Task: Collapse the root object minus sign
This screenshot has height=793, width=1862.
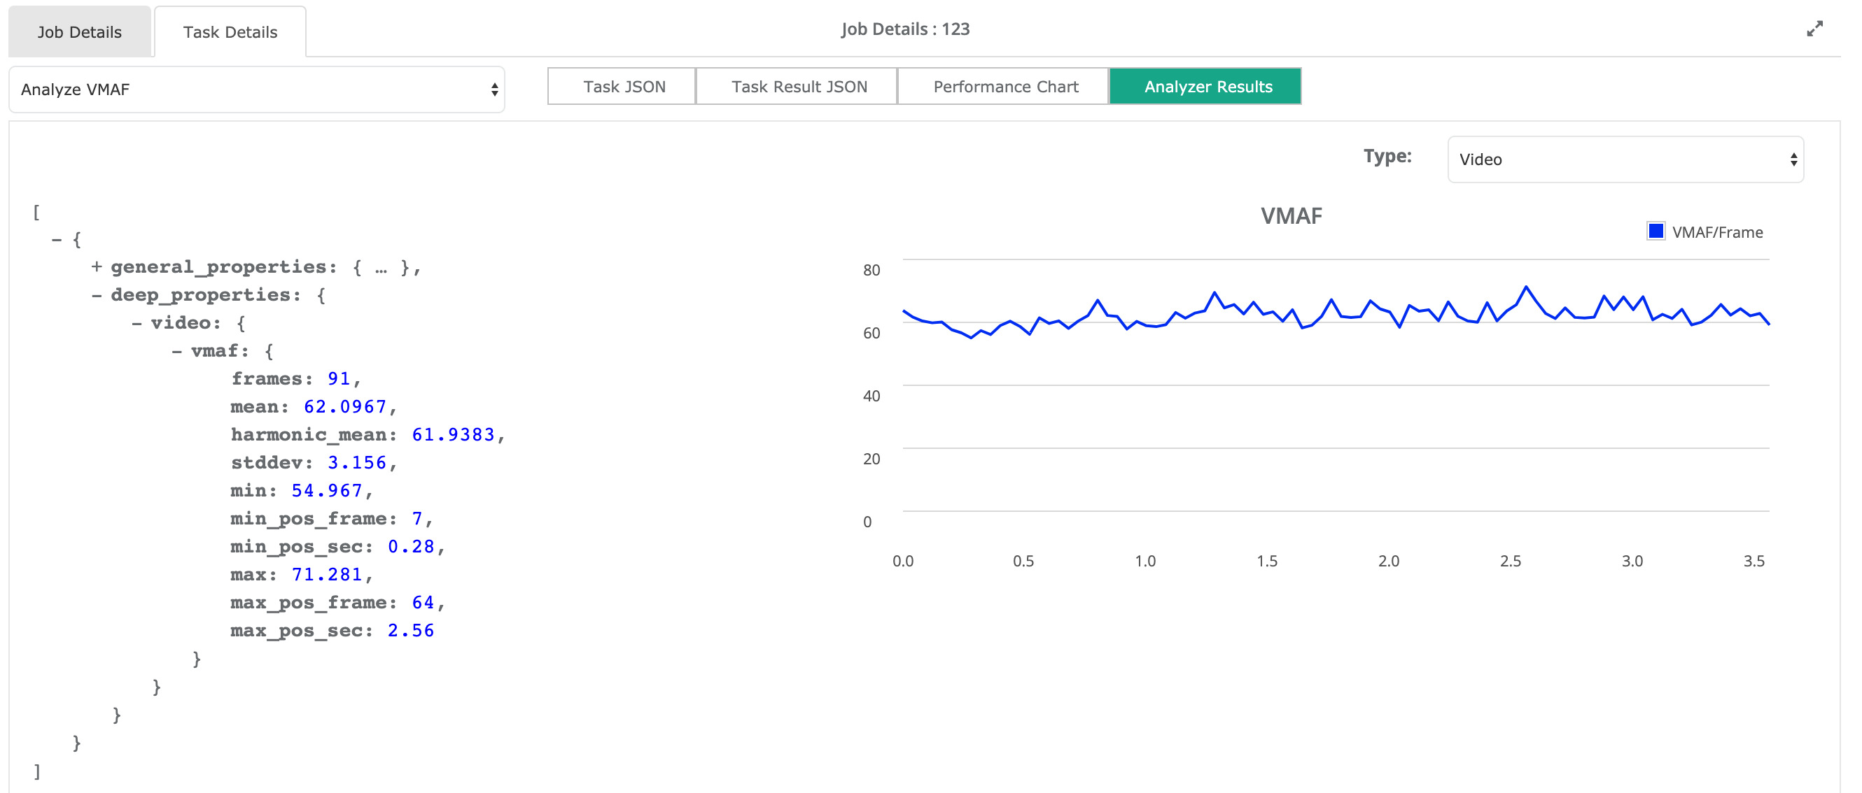Action: pos(57,240)
